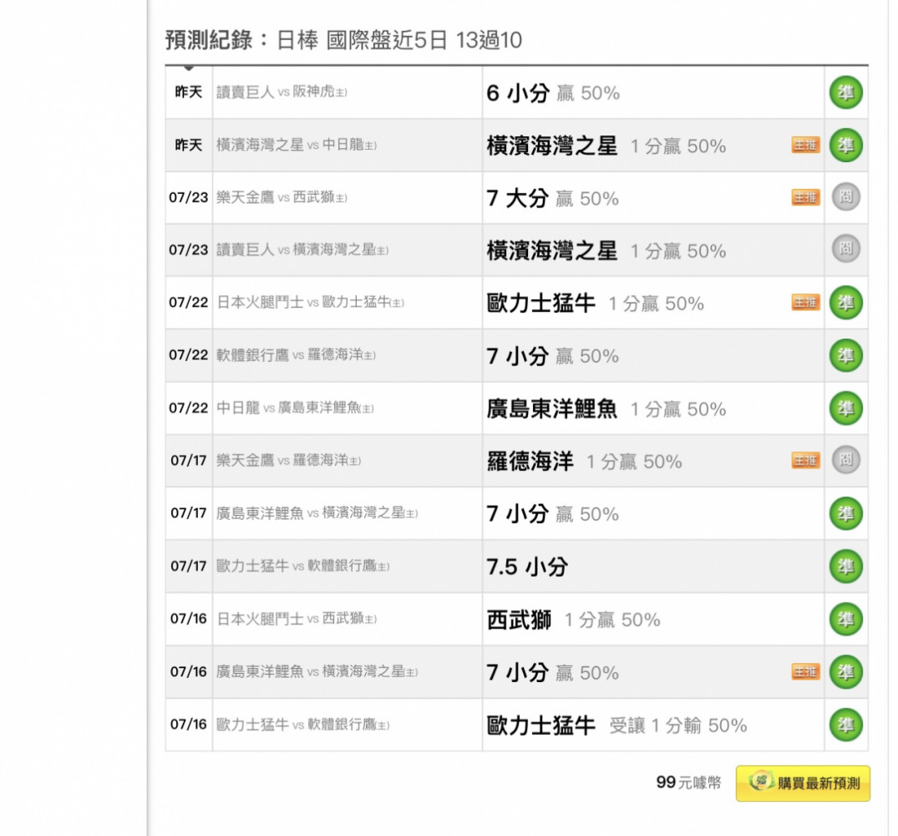898x836 pixels.
Task: Select the matchup 中日龍 vs 廣島東洋鯉魚
Action: (x=295, y=408)
